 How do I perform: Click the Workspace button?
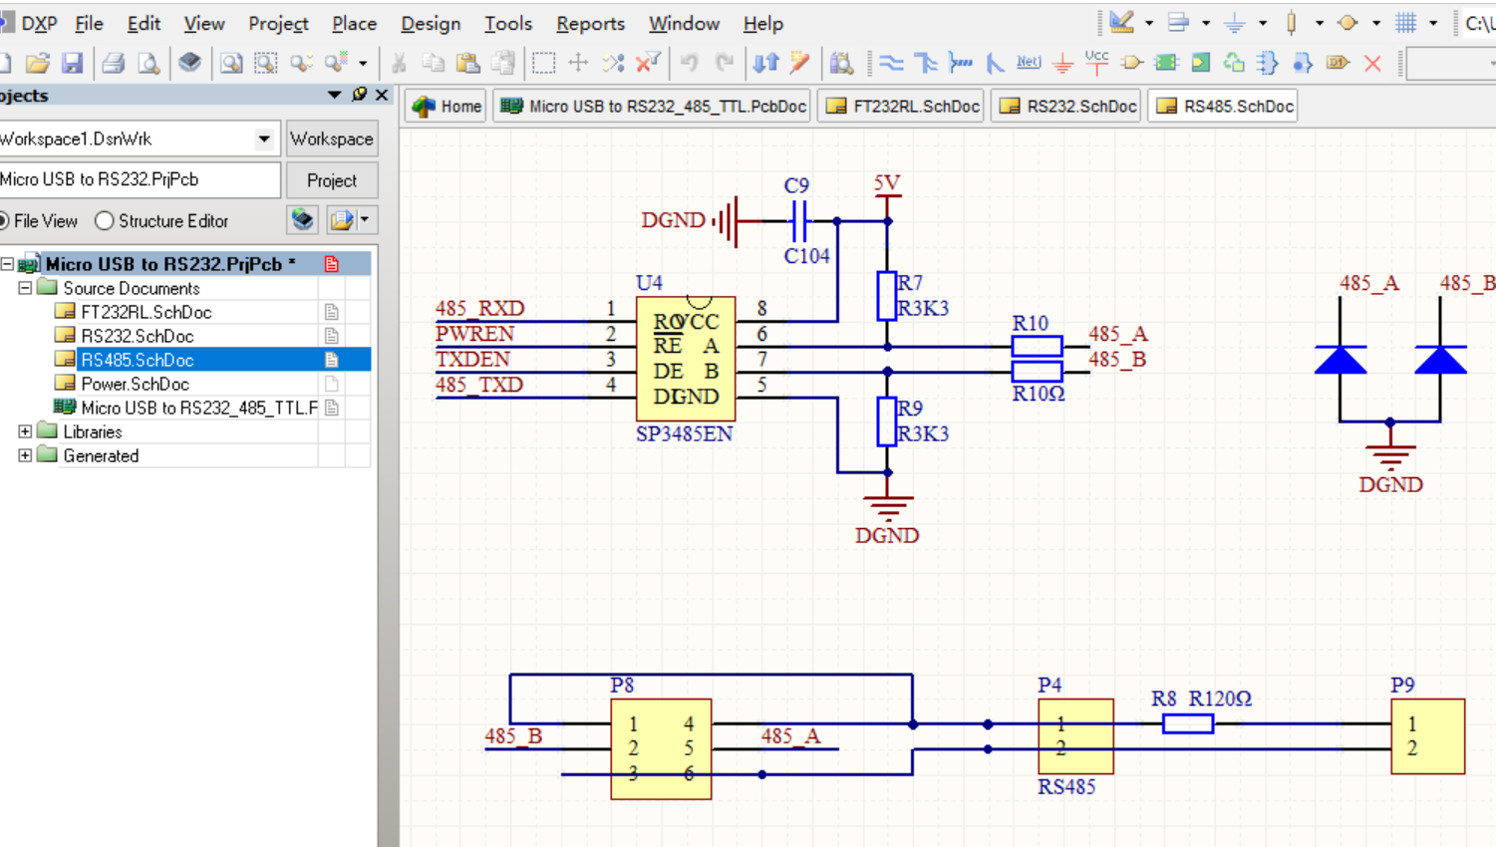click(332, 139)
